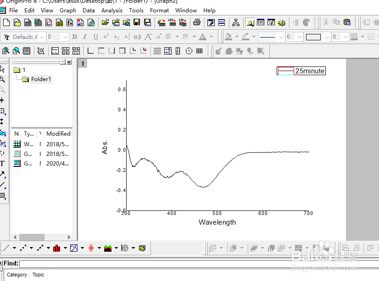Open the font name dropdown
Screen dimensions: 379x281
42,37
